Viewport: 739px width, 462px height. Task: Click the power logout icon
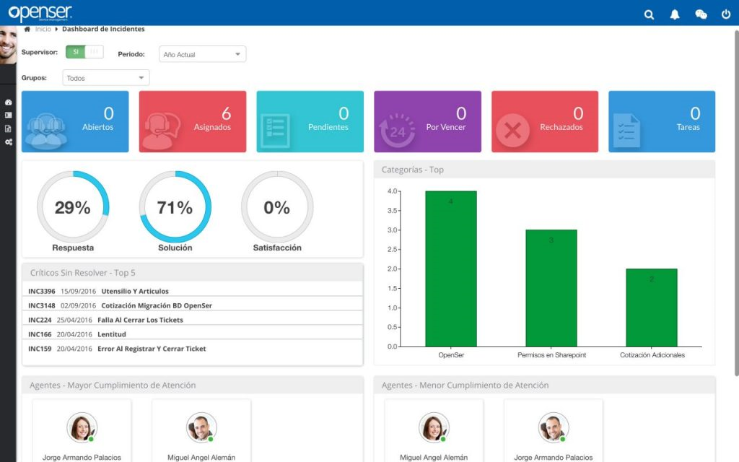coord(726,14)
